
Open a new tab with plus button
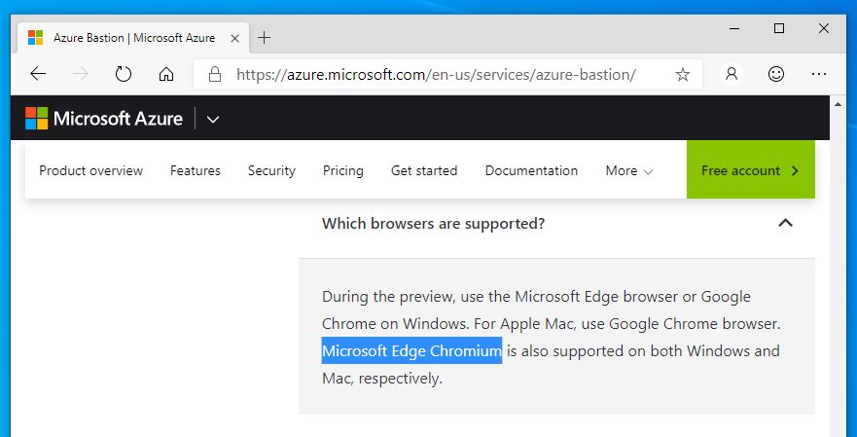264,38
